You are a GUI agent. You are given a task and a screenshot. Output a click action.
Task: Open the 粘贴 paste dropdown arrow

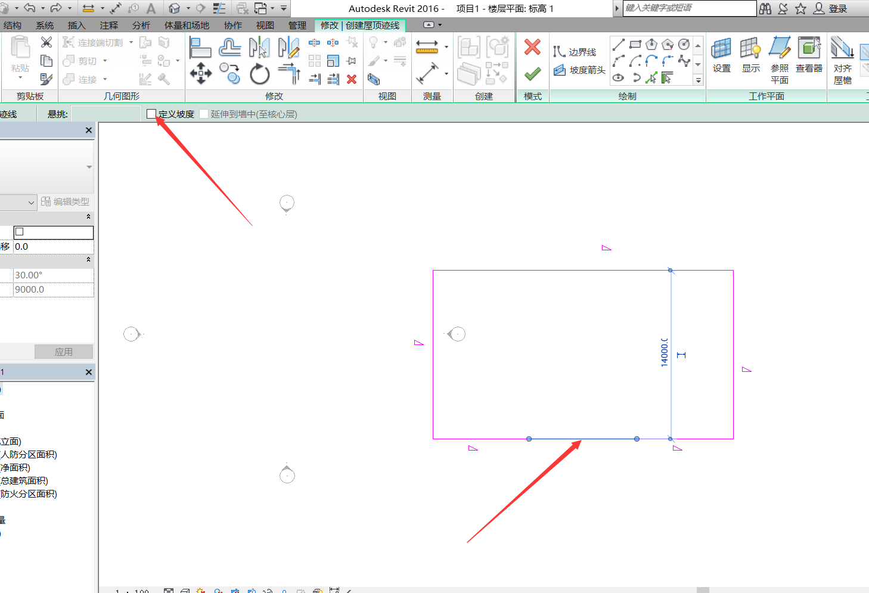[x=20, y=78]
